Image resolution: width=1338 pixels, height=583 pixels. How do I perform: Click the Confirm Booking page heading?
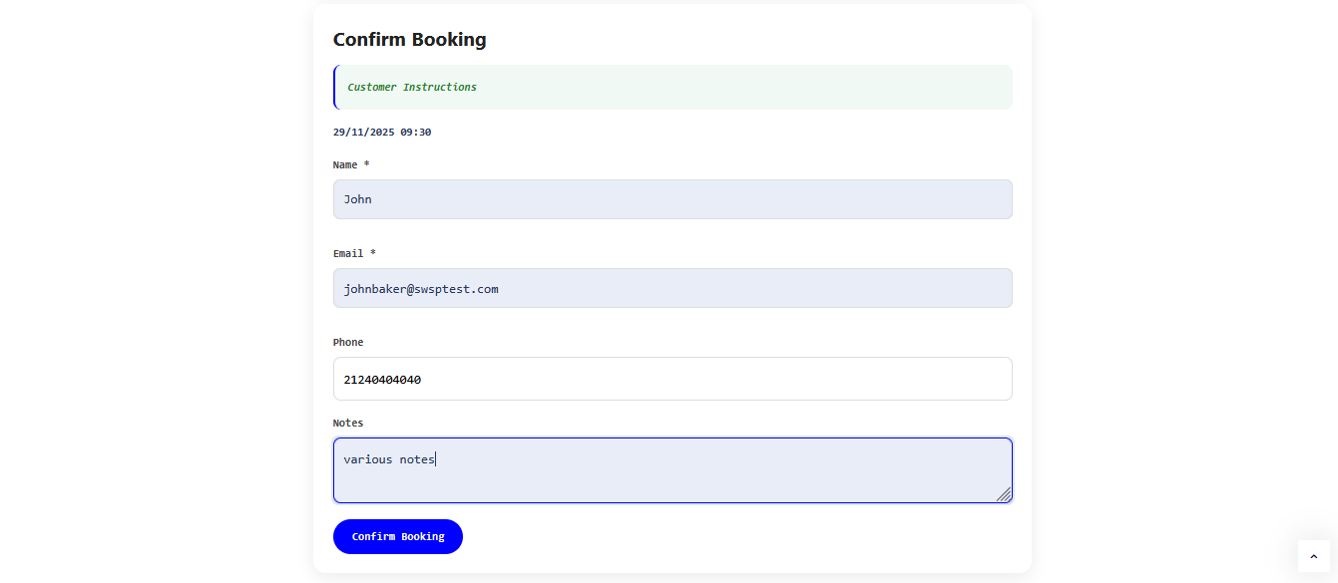pyautogui.click(x=409, y=40)
